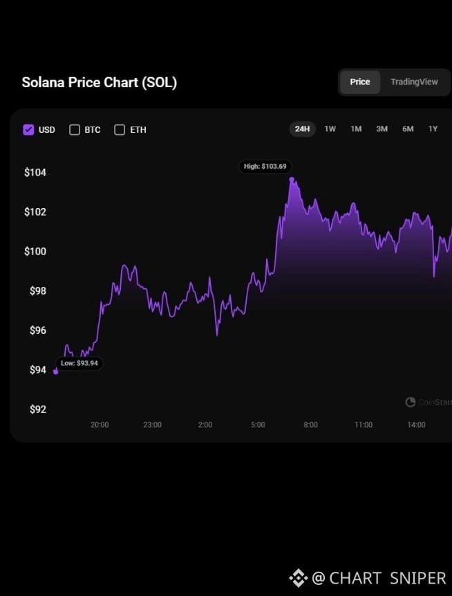Select the 1W time range
This screenshot has height=596, width=452.
pos(330,129)
